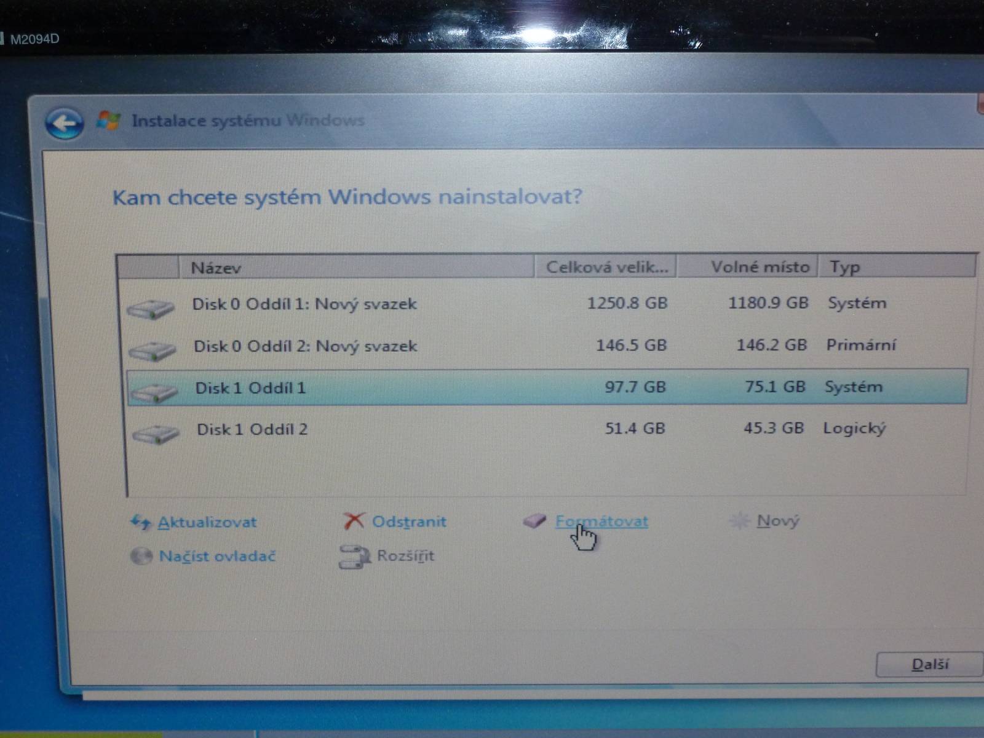The image size is (984, 738).
Task: Click the 45.3 GB free space cell
Action: 774,428
